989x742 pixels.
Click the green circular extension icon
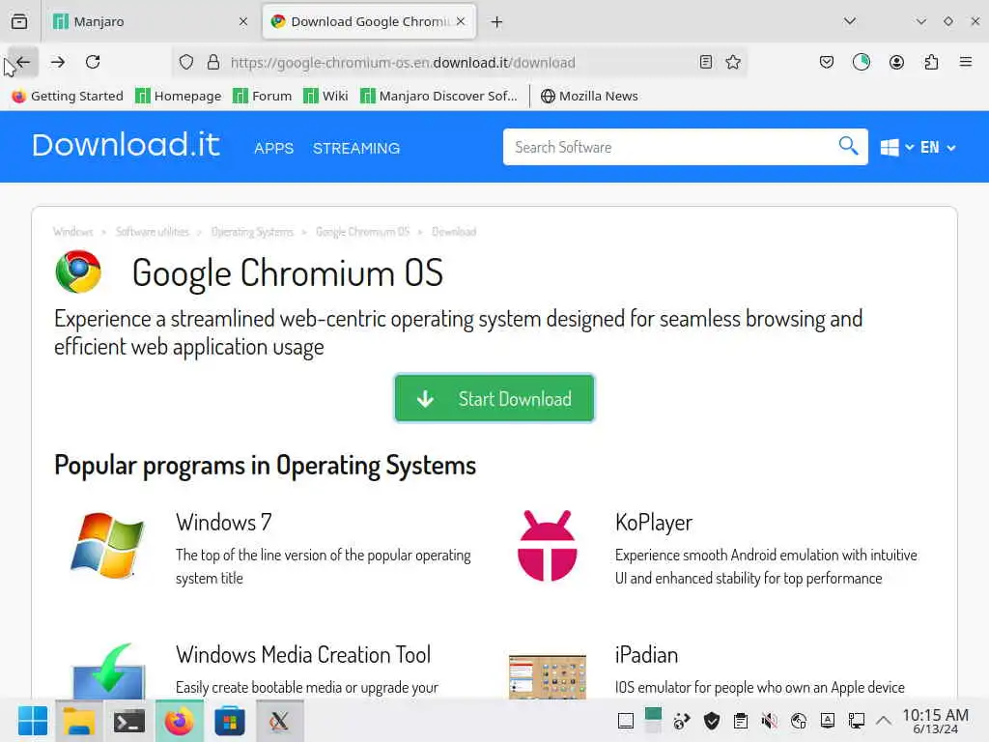click(x=862, y=62)
